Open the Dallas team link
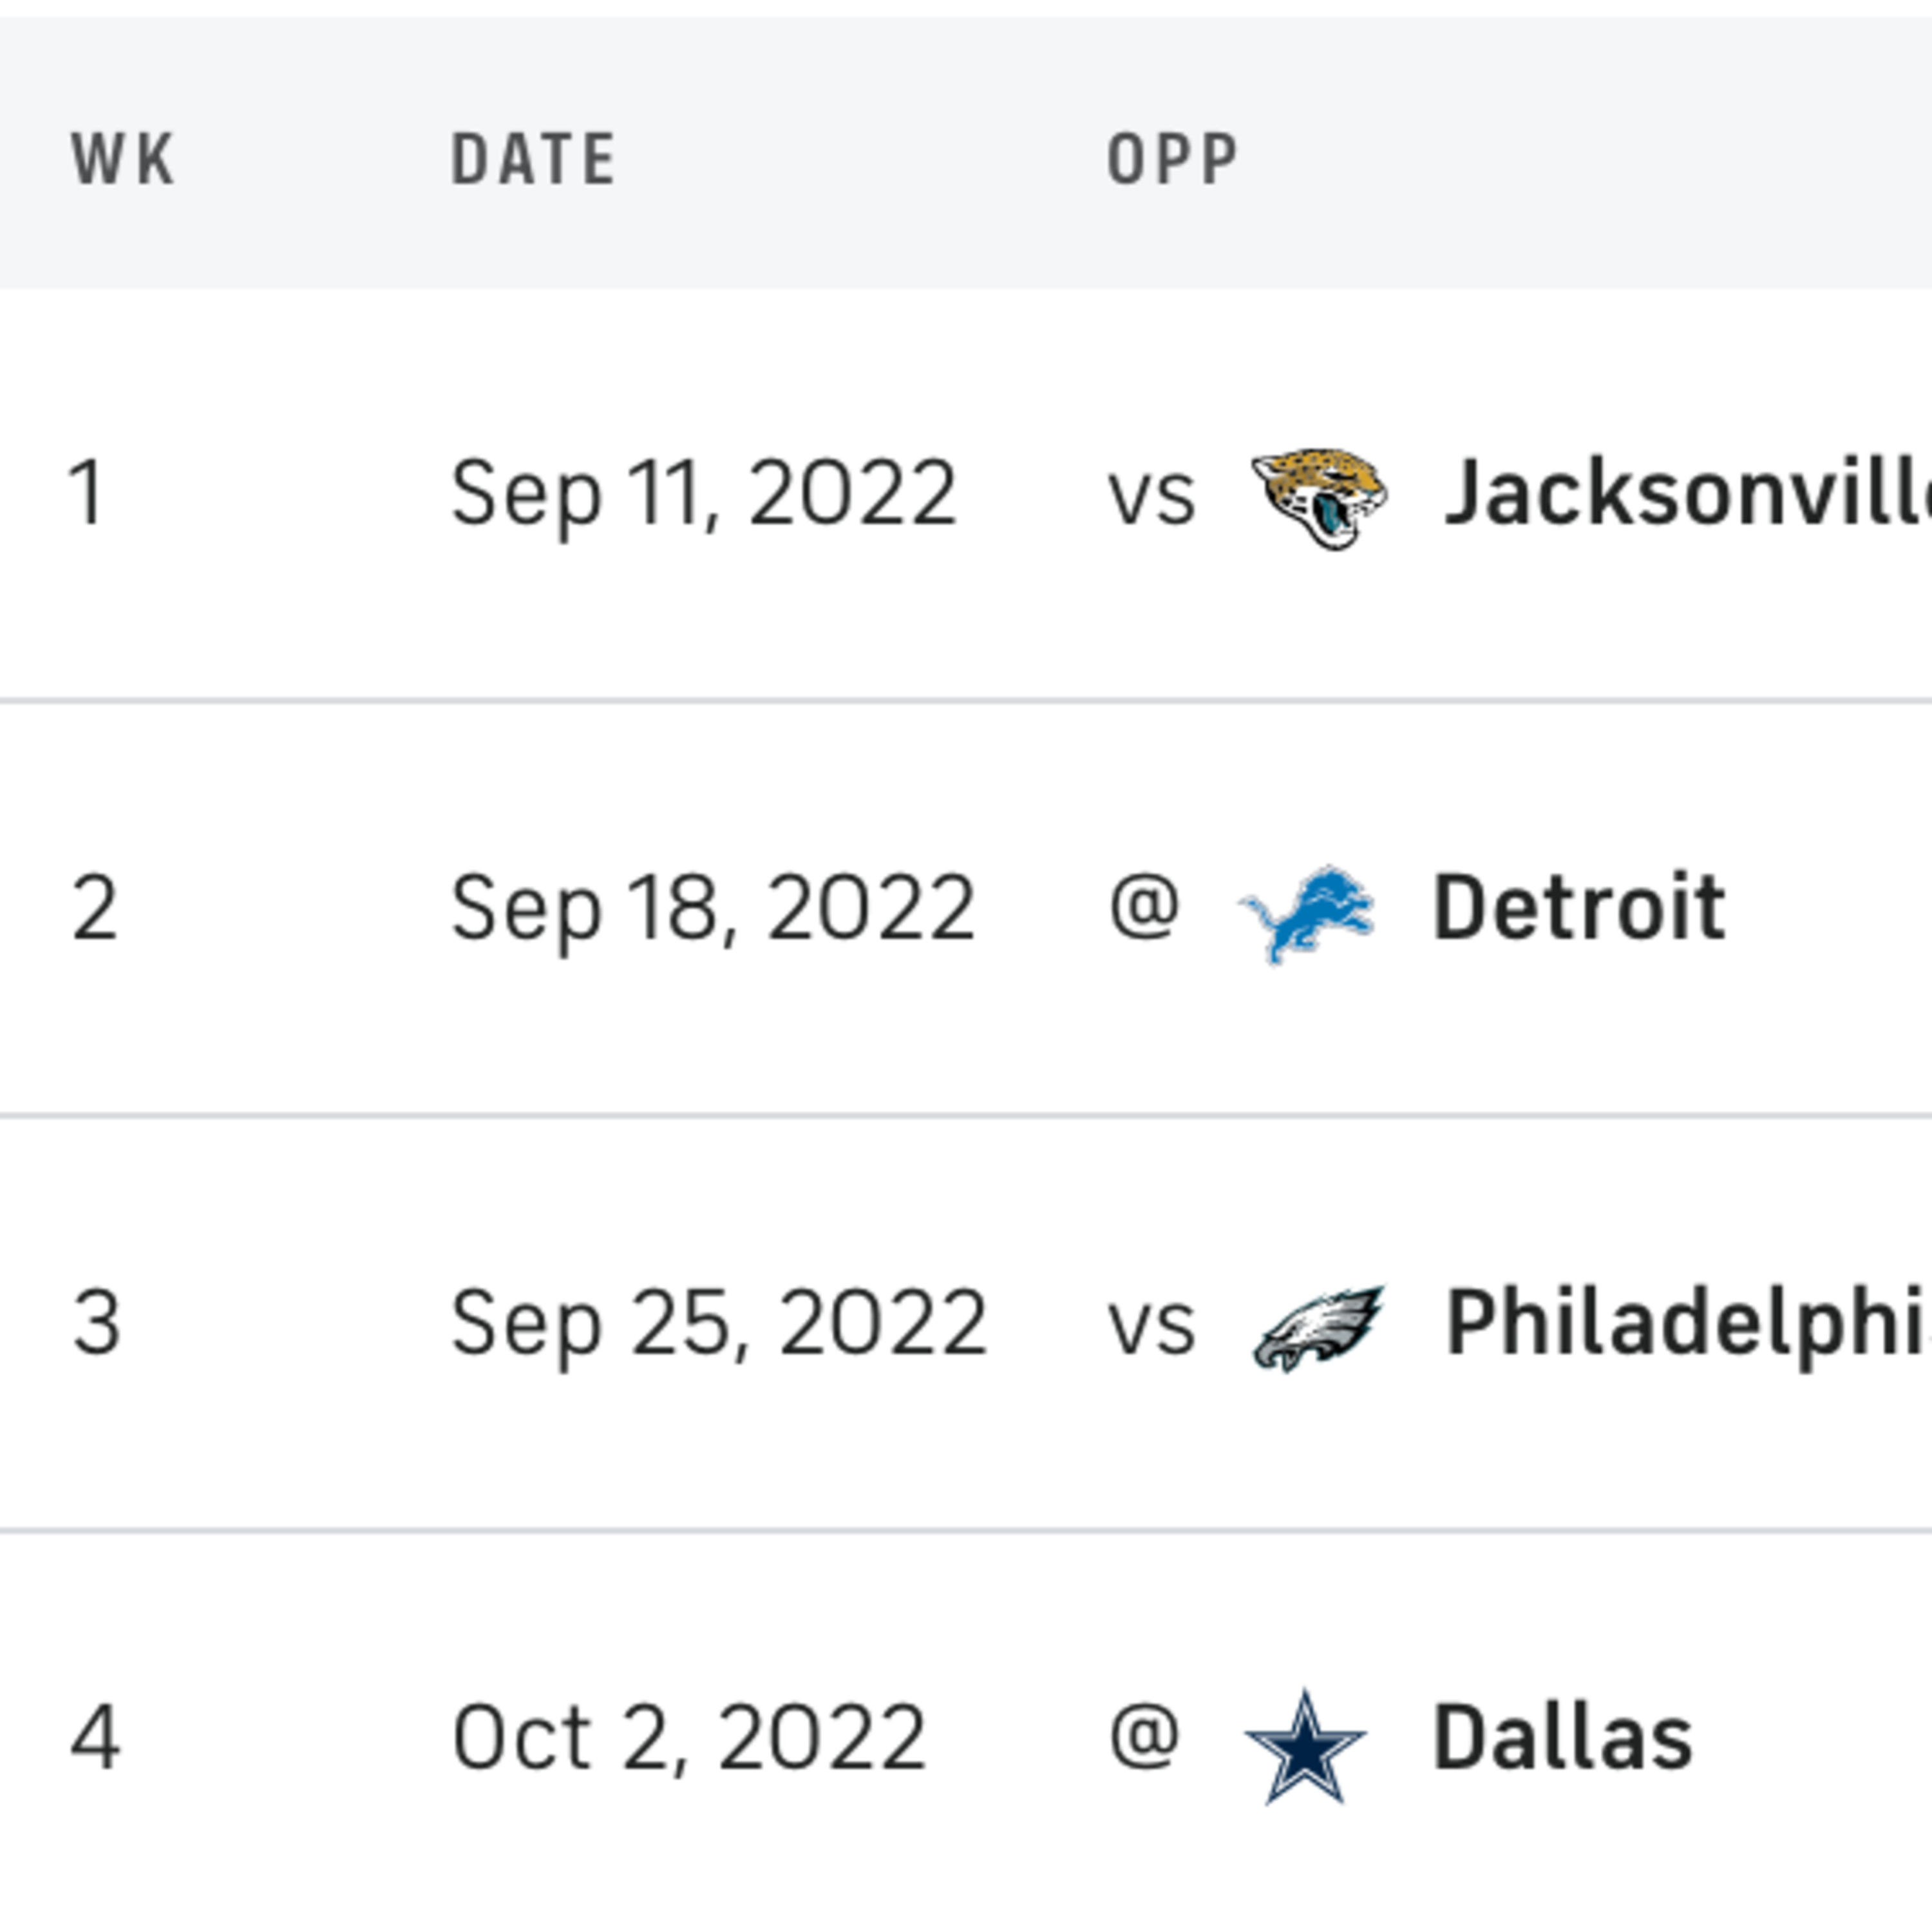 (1562, 1738)
